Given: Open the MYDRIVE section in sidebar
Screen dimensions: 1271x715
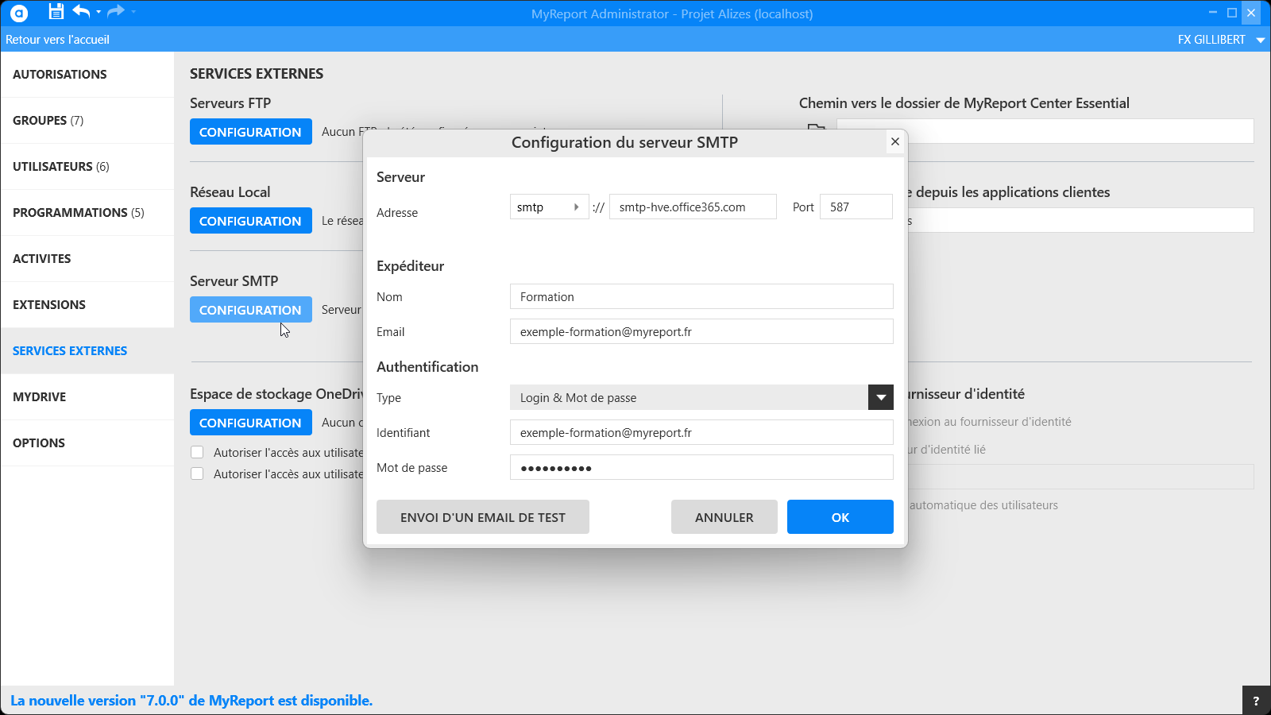Looking at the screenshot, I should [x=40, y=397].
